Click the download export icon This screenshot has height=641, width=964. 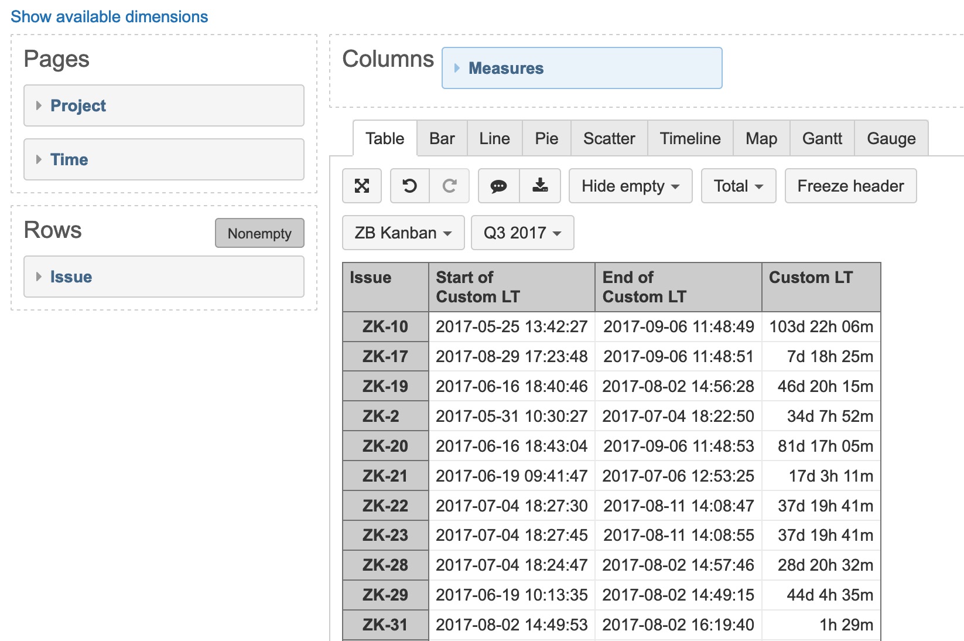click(x=540, y=186)
